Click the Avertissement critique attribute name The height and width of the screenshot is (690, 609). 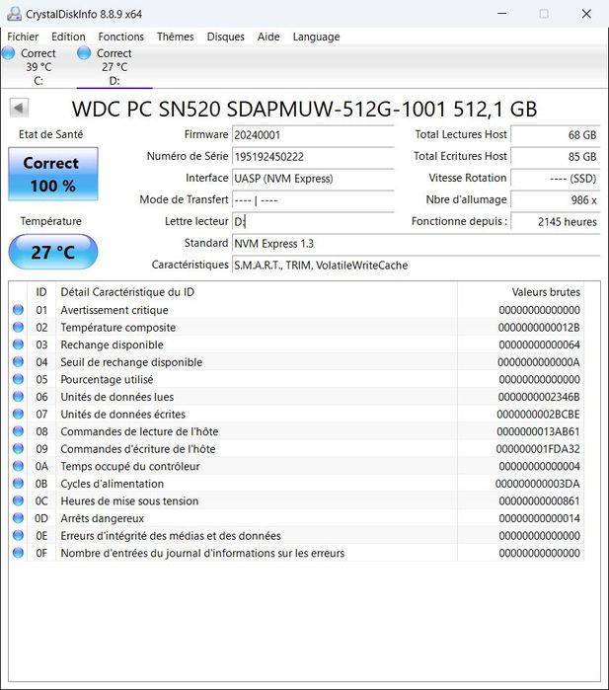pos(114,310)
